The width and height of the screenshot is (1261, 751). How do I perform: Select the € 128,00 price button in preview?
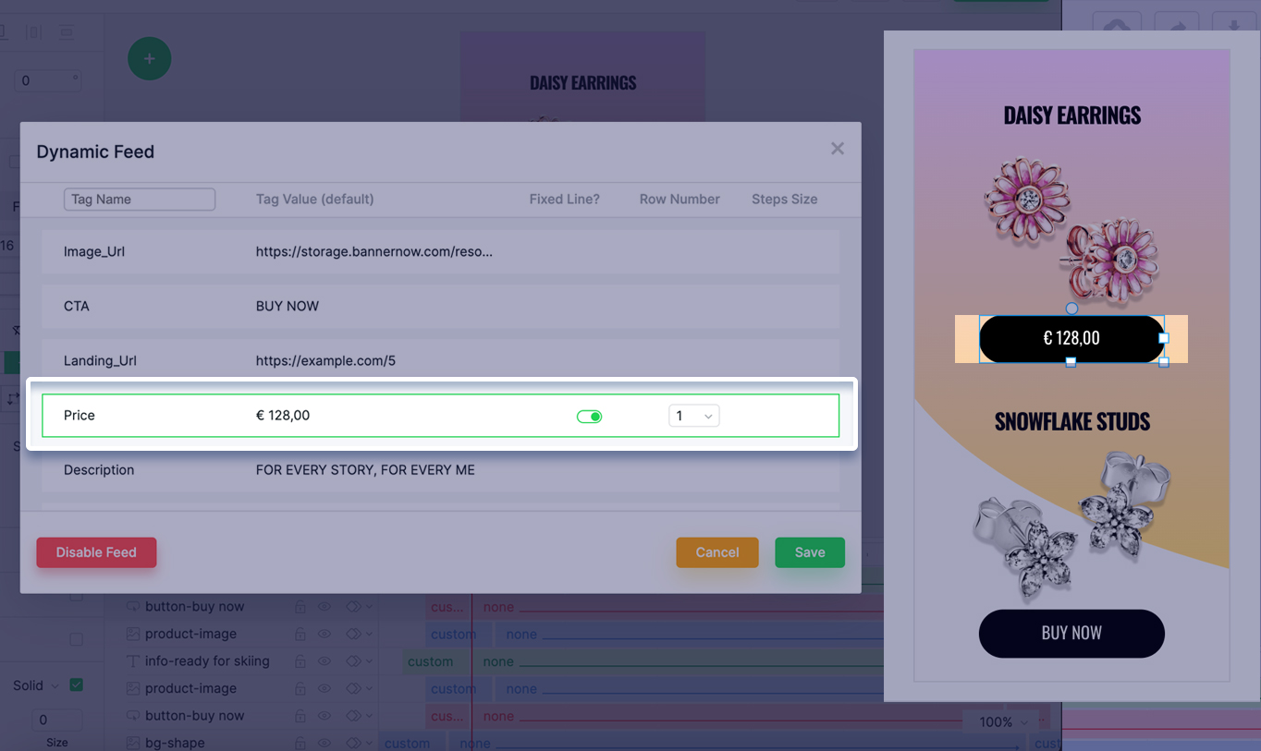click(1071, 338)
